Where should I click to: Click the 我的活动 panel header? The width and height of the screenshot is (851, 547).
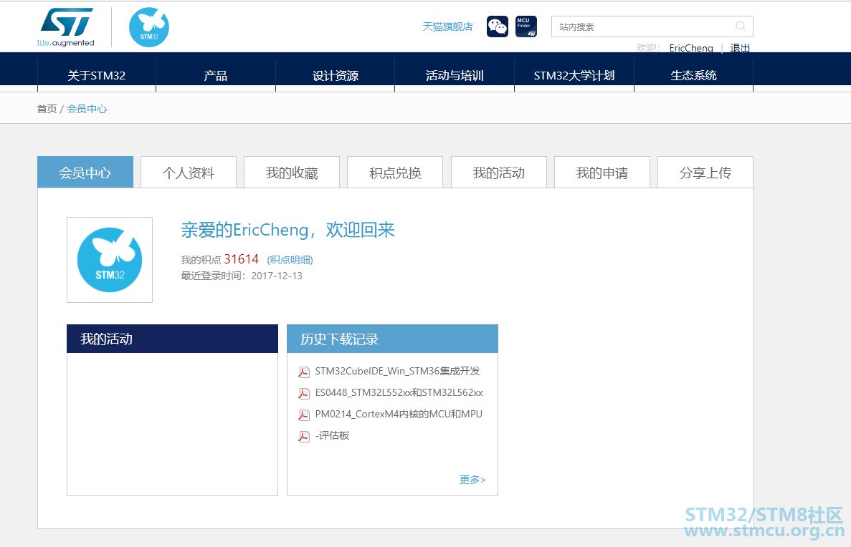point(172,339)
